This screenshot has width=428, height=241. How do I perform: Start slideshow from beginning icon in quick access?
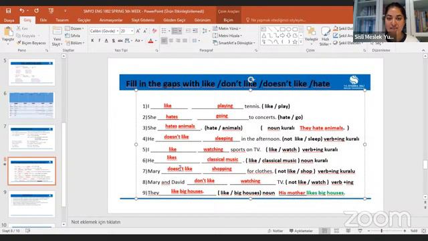[x=51, y=11]
